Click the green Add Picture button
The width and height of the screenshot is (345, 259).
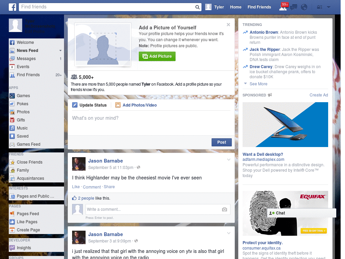(157, 56)
